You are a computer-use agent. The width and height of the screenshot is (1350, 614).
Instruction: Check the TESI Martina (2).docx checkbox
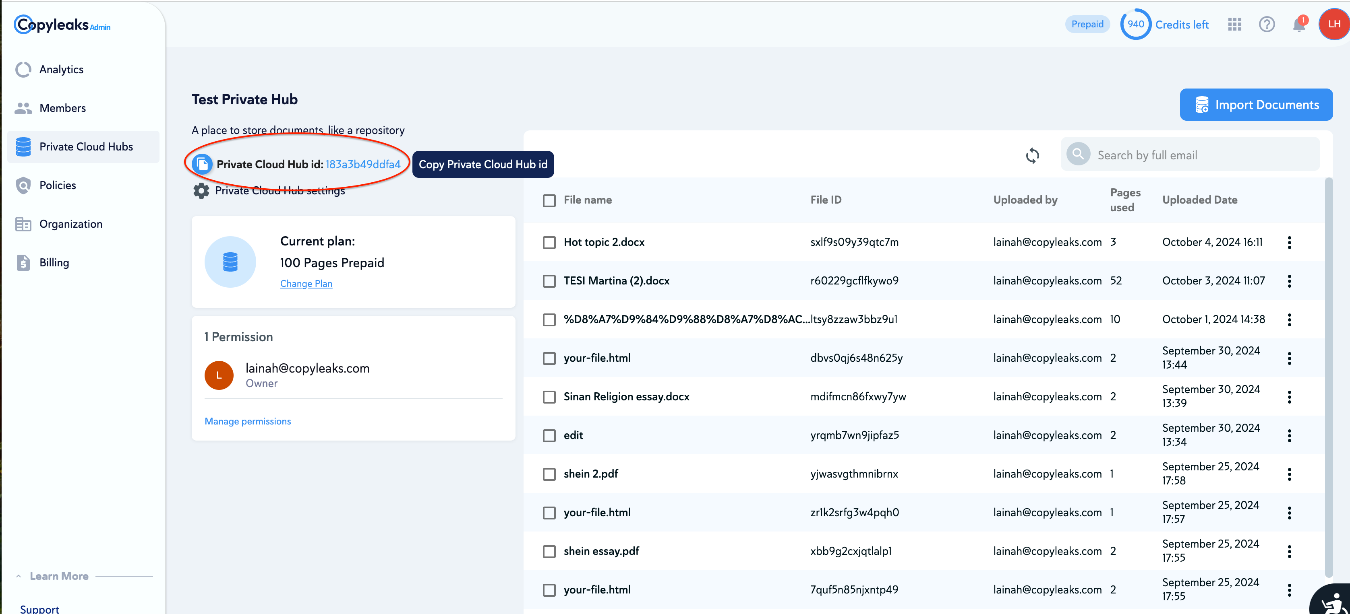pyautogui.click(x=549, y=281)
